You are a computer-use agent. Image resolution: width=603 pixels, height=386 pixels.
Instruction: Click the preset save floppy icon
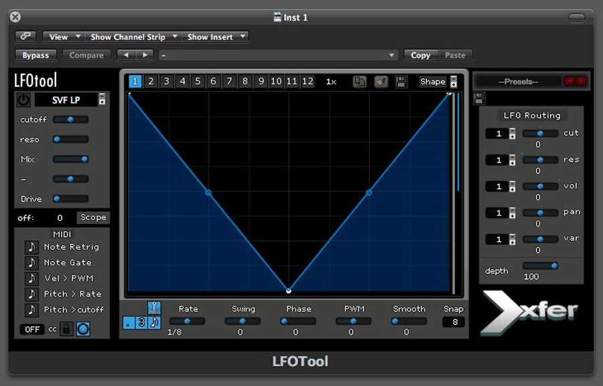479,99
